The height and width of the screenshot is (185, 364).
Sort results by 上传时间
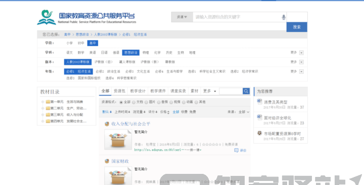point(122,112)
